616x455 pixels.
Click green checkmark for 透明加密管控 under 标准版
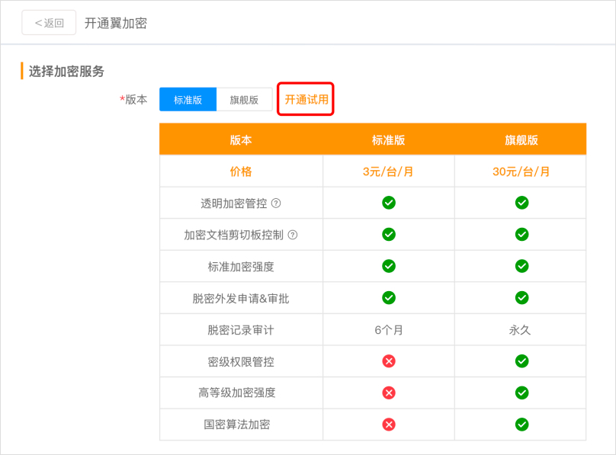point(390,202)
